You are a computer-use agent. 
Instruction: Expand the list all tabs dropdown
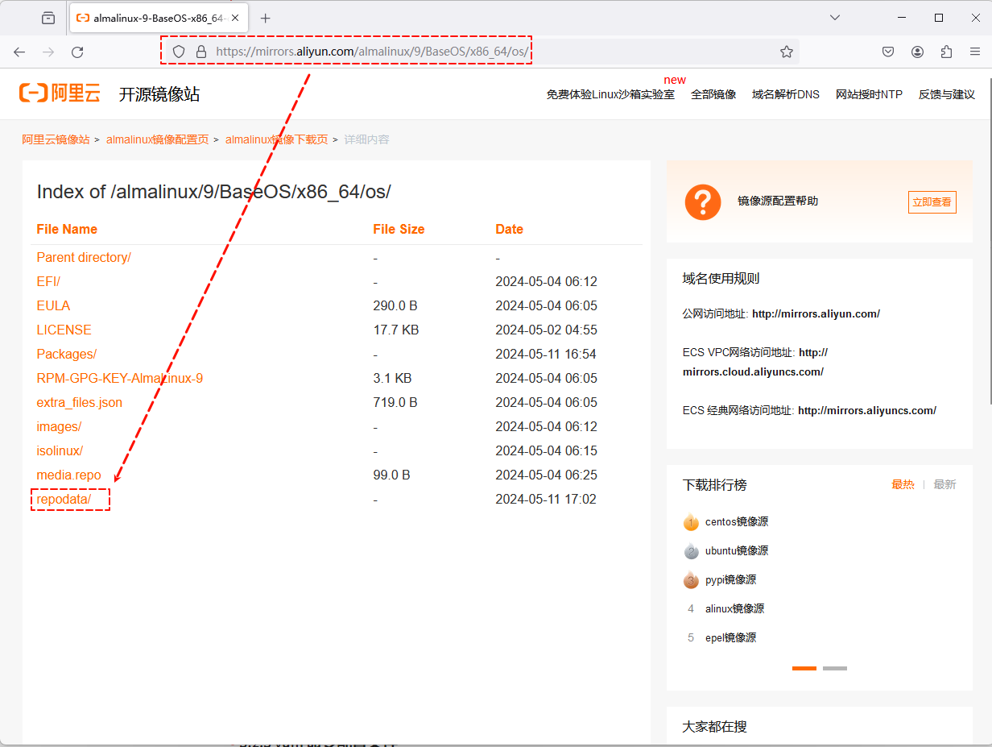coord(835,18)
